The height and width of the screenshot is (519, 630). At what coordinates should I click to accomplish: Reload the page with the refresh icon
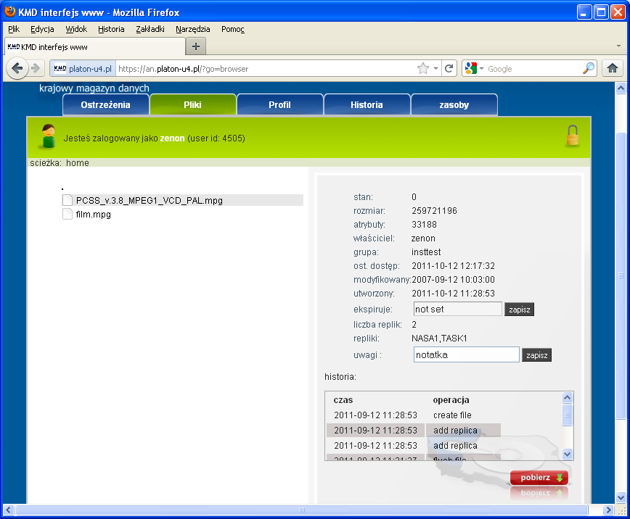[449, 69]
